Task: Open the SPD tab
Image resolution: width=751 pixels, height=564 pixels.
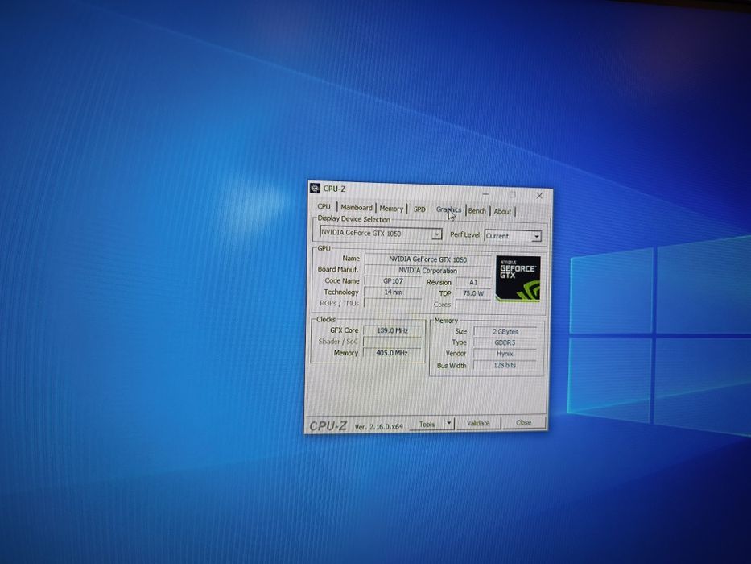Action: point(419,209)
